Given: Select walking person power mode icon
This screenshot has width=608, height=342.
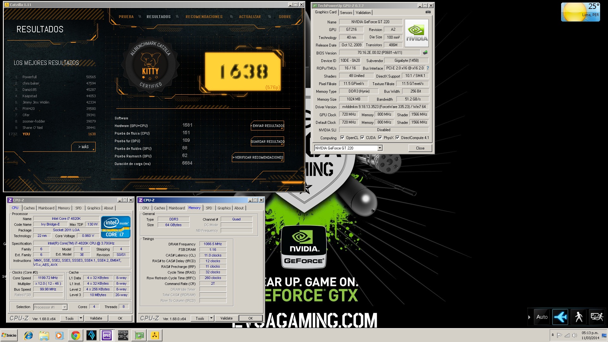Looking at the screenshot, I should coord(579,317).
